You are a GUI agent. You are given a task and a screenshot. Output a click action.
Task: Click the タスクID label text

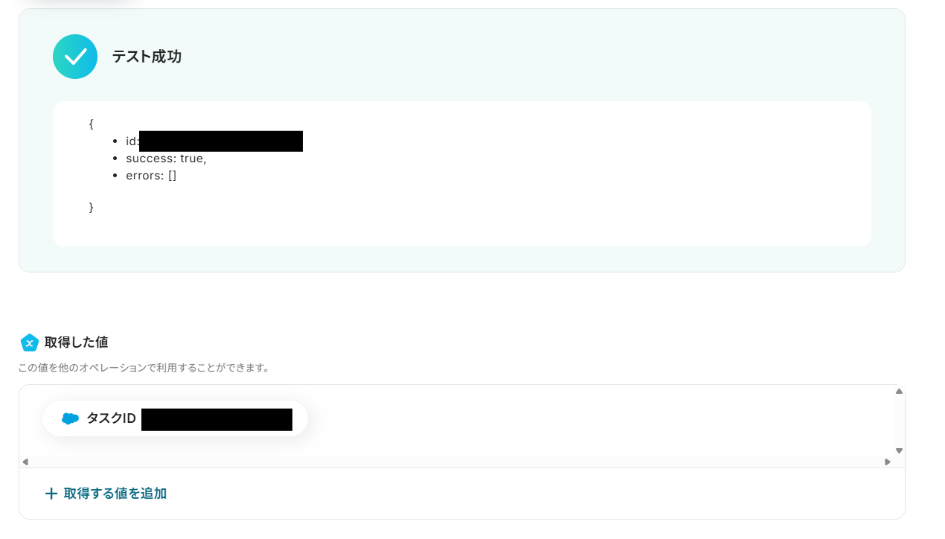(112, 418)
